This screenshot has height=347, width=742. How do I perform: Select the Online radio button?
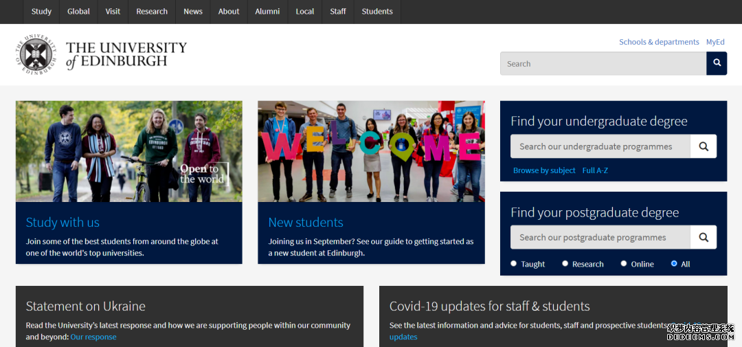tap(624, 264)
